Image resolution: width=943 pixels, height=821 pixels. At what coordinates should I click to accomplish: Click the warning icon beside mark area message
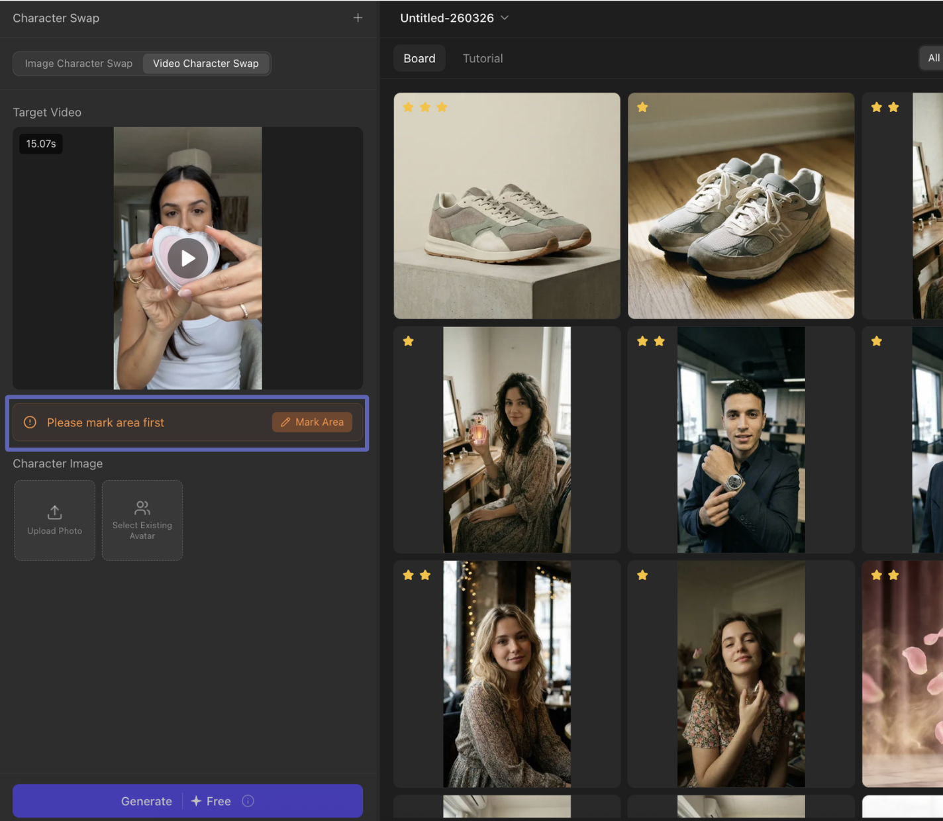click(x=30, y=422)
